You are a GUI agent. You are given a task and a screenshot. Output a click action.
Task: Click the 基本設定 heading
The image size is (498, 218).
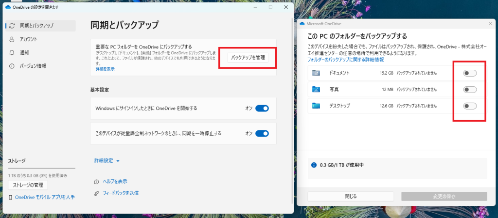[x=99, y=90]
